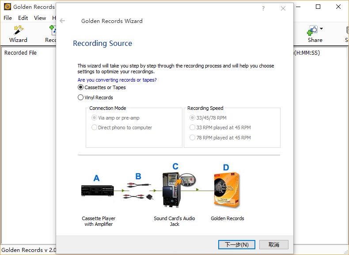The height and width of the screenshot is (255, 349).
Task: Click the Record toolbar icon behind dialog
Action: pyautogui.click(x=53, y=30)
